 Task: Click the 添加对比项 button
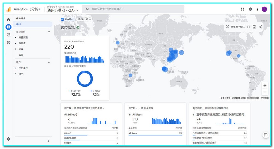(x=84, y=19)
